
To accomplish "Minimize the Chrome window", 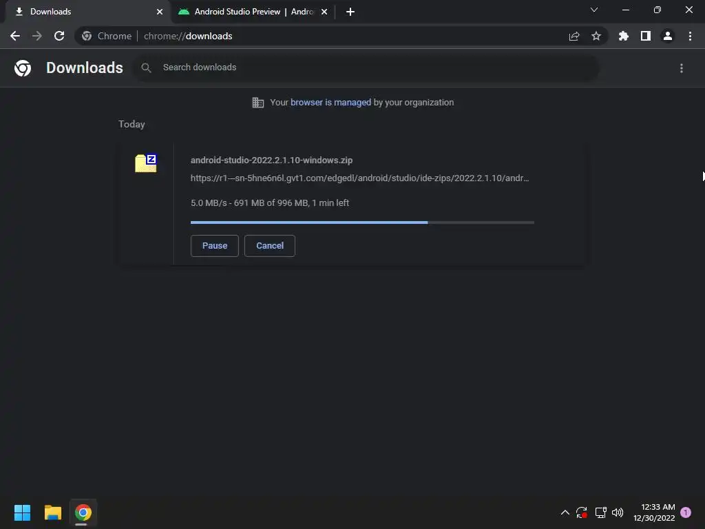I will [625, 10].
